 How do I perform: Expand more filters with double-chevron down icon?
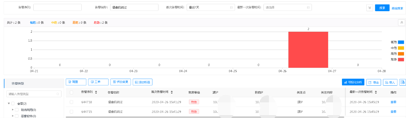pyautogui.click(x=369, y=8)
